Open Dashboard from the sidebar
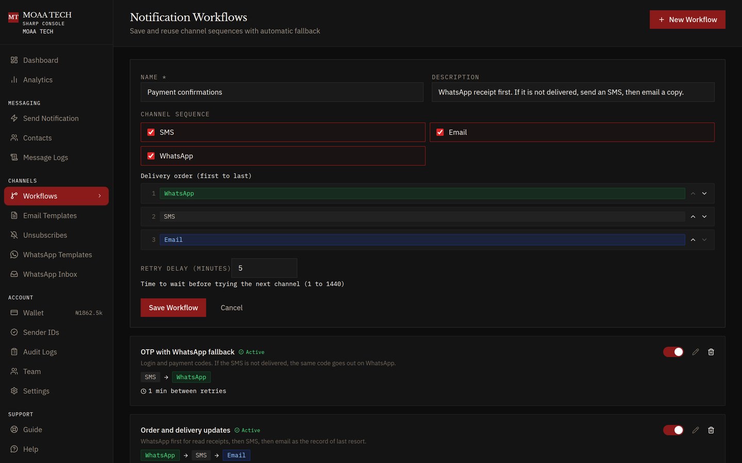The height and width of the screenshot is (463, 742). tap(56, 60)
